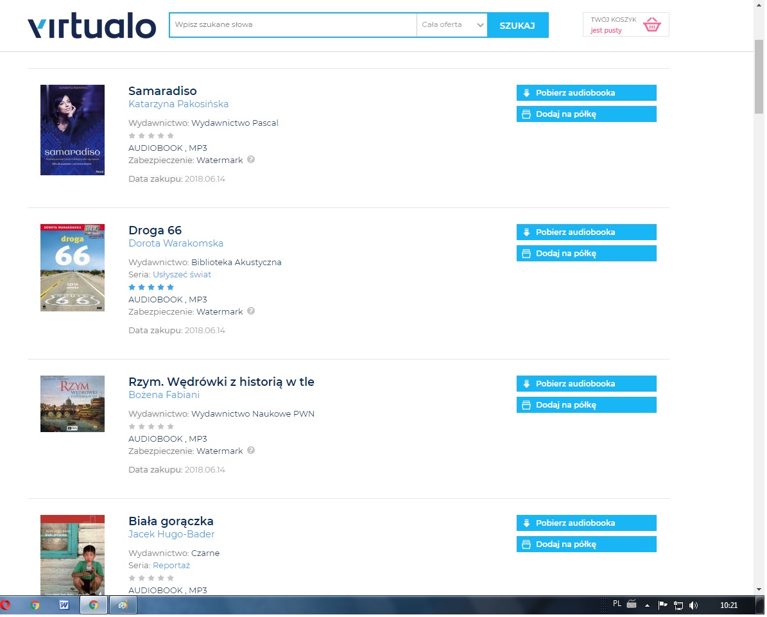
Task: Click Watermark help icon for Droga 66
Action: click(x=252, y=311)
